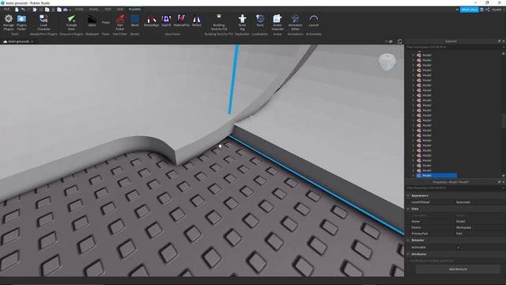Select the highlighted Model in Explorer

point(436,176)
